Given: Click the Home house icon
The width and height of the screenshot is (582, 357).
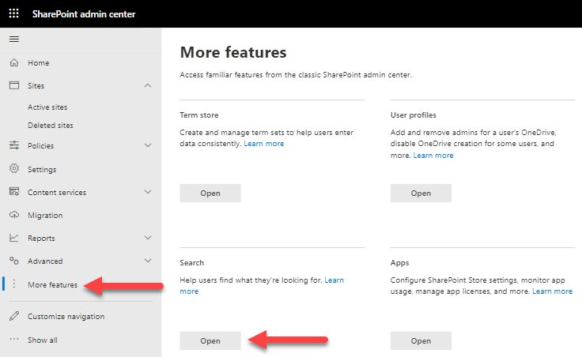Looking at the screenshot, I should tap(14, 62).
